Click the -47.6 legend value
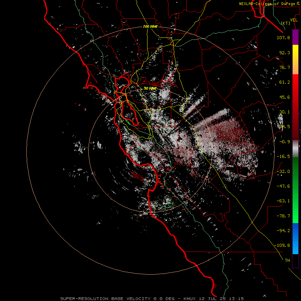The height and width of the screenshot is (301, 301). pyautogui.click(x=283, y=186)
